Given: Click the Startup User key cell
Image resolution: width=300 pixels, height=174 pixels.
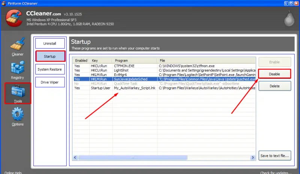Looking at the screenshot, I should point(100,88).
